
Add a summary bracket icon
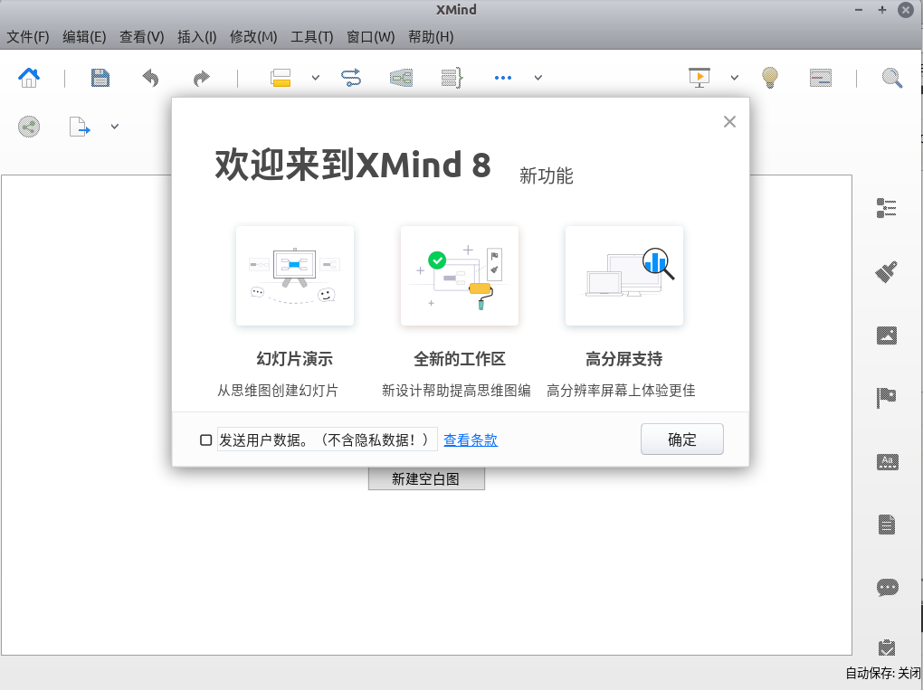[452, 78]
